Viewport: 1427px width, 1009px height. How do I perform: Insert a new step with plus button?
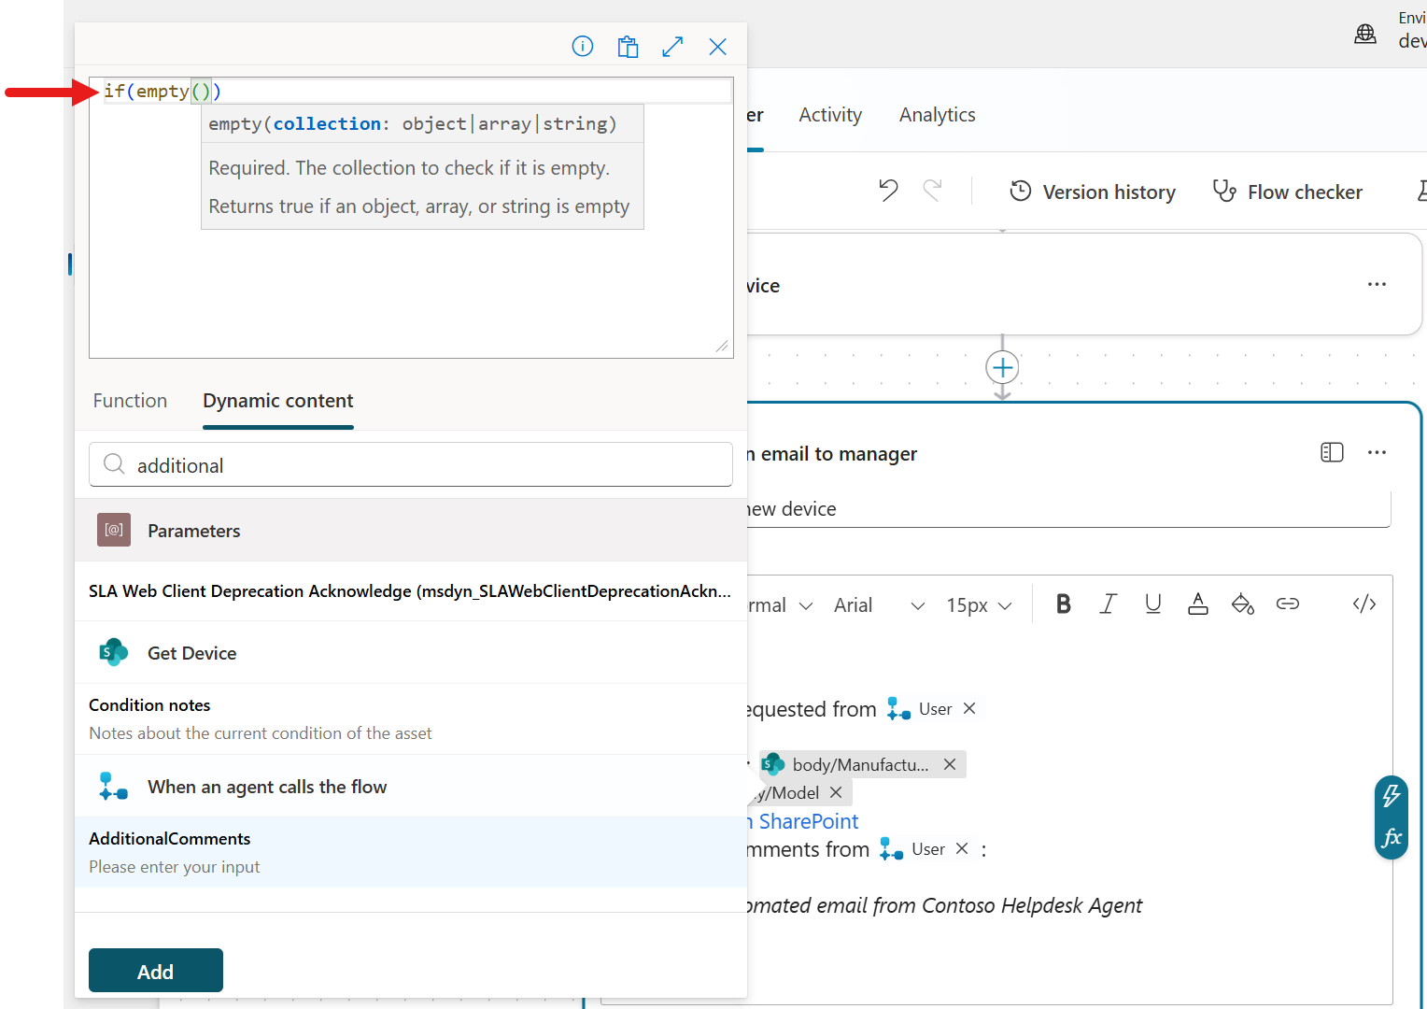(1002, 367)
